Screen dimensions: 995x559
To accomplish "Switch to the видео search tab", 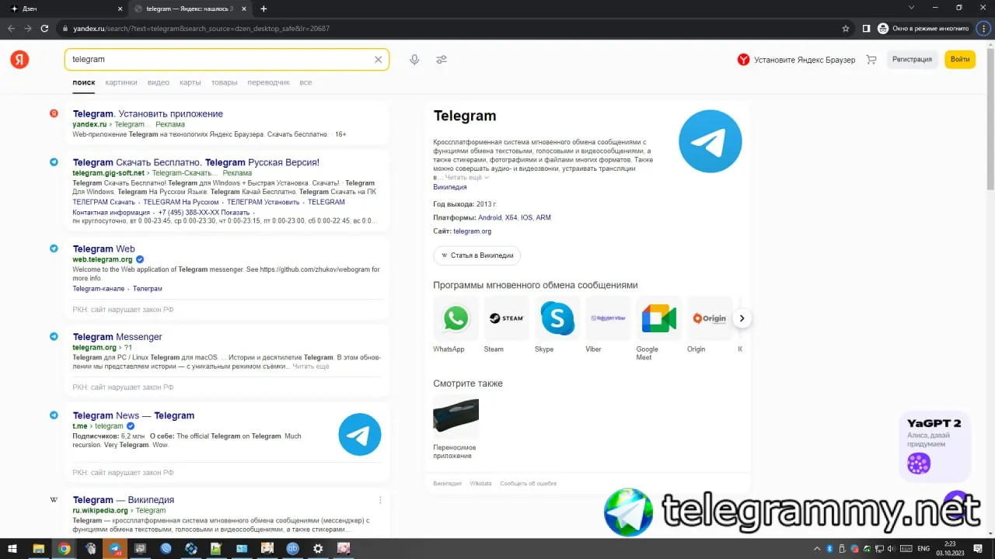I will click(x=159, y=82).
